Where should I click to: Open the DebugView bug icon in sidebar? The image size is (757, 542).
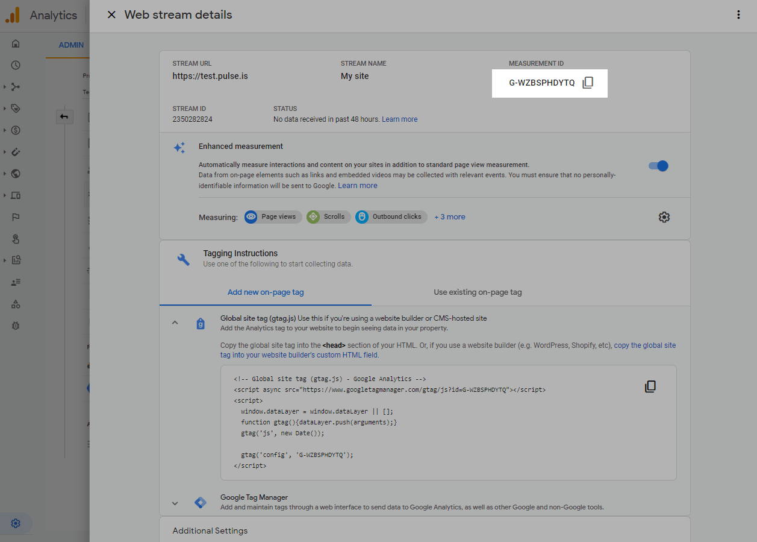16,326
